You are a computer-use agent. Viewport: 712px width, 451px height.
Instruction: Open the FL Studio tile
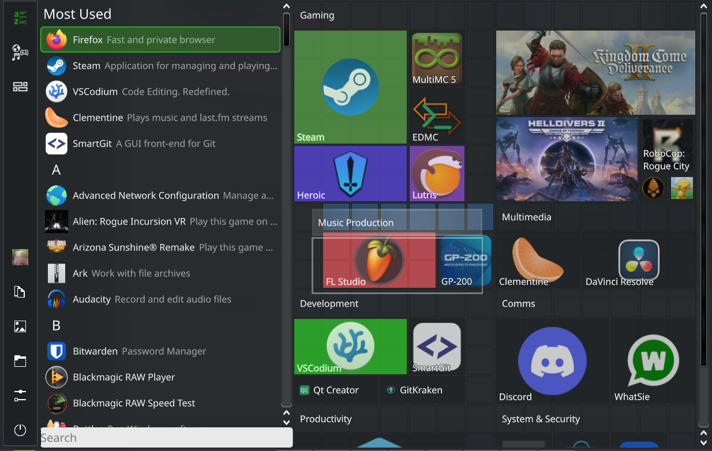[379, 260]
